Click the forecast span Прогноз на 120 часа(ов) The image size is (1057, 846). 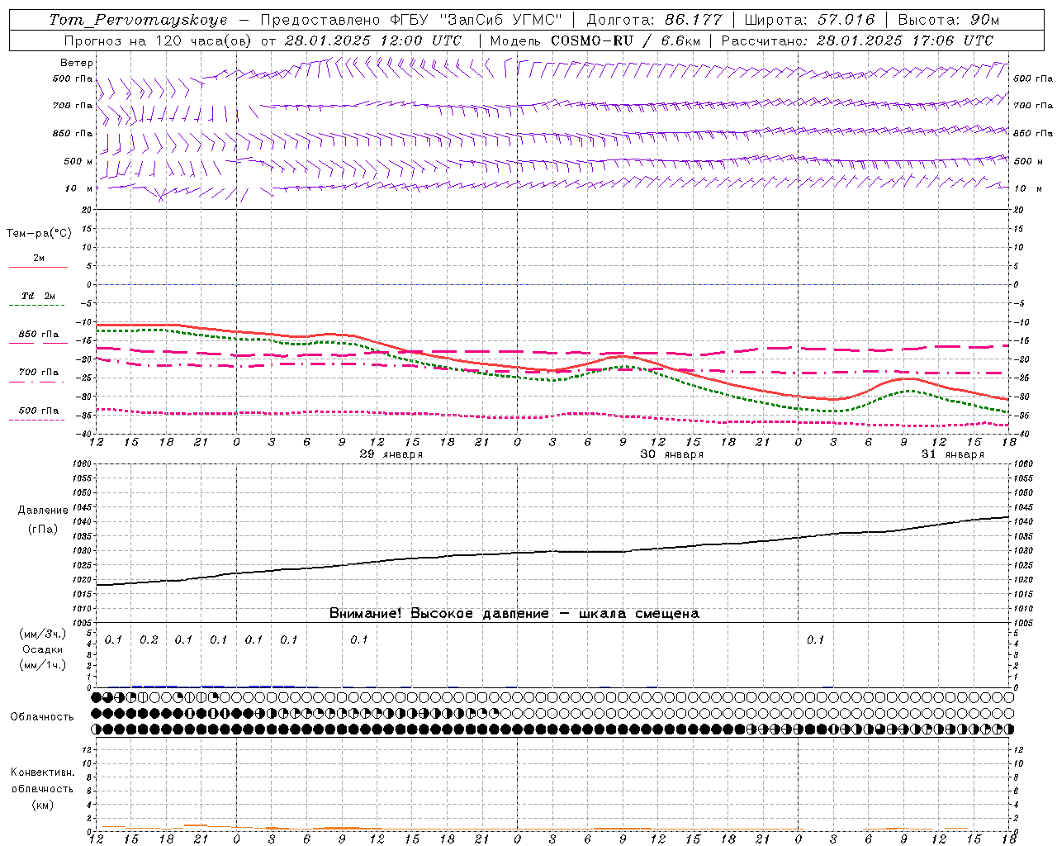(157, 40)
